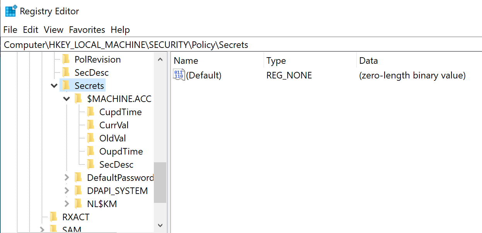Click the CurrVal folder icon

91,125
